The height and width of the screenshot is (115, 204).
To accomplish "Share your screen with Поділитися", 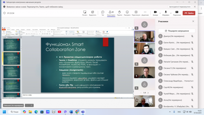I will point(177,13).
